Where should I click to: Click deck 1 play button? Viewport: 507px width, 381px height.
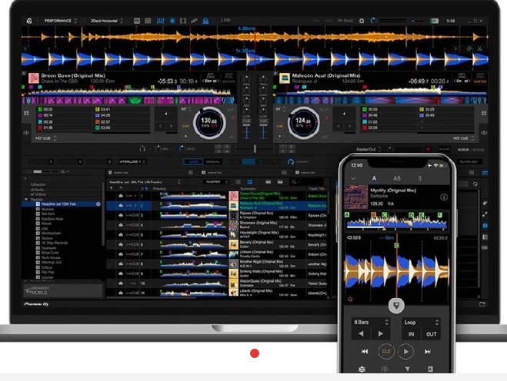click(185, 136)
